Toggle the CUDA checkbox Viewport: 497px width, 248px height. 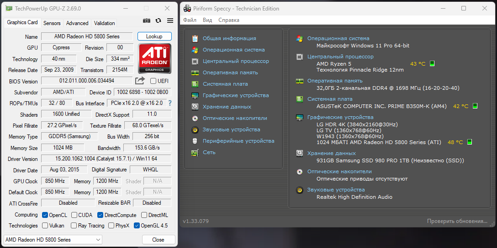pyautogui.click(x=74, y=215)
